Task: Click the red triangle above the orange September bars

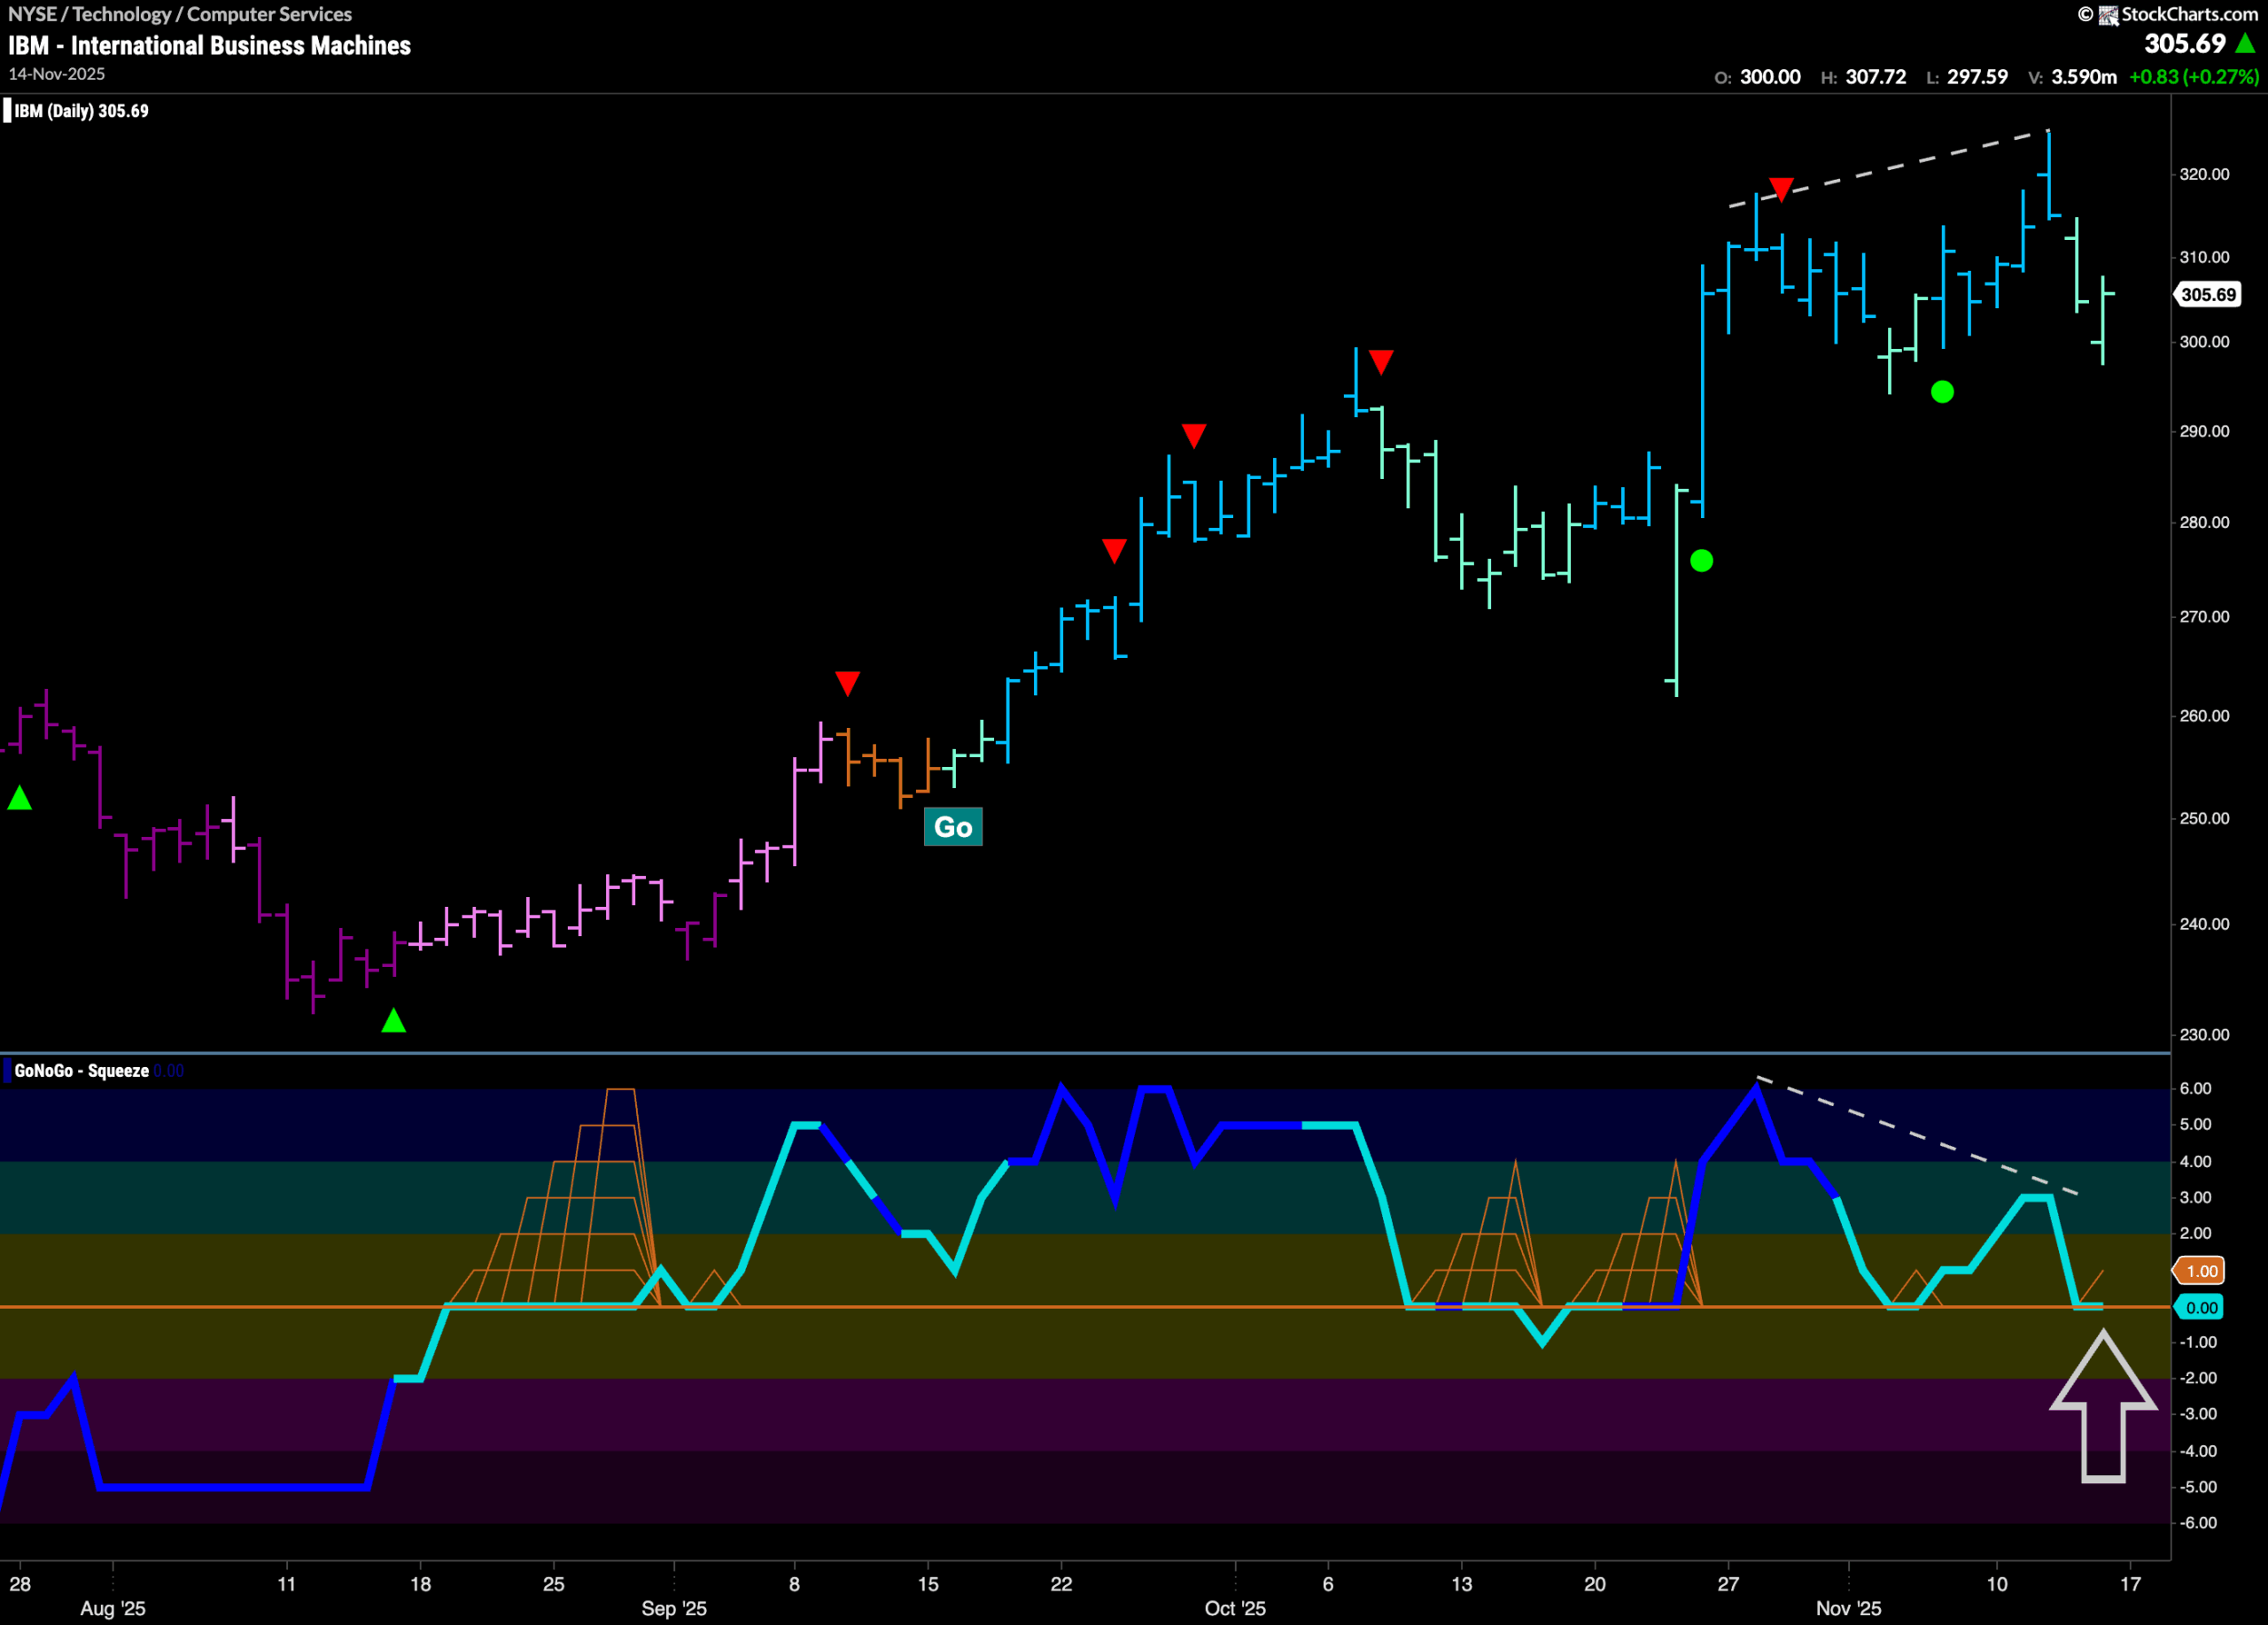Action: (847, 684)
